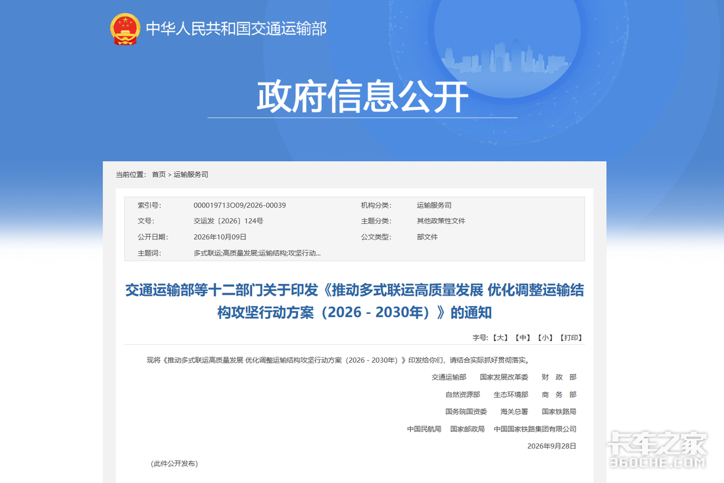
Task: Click 部文件 document type value
Action: pyautogui.click(x=427, y=237)
